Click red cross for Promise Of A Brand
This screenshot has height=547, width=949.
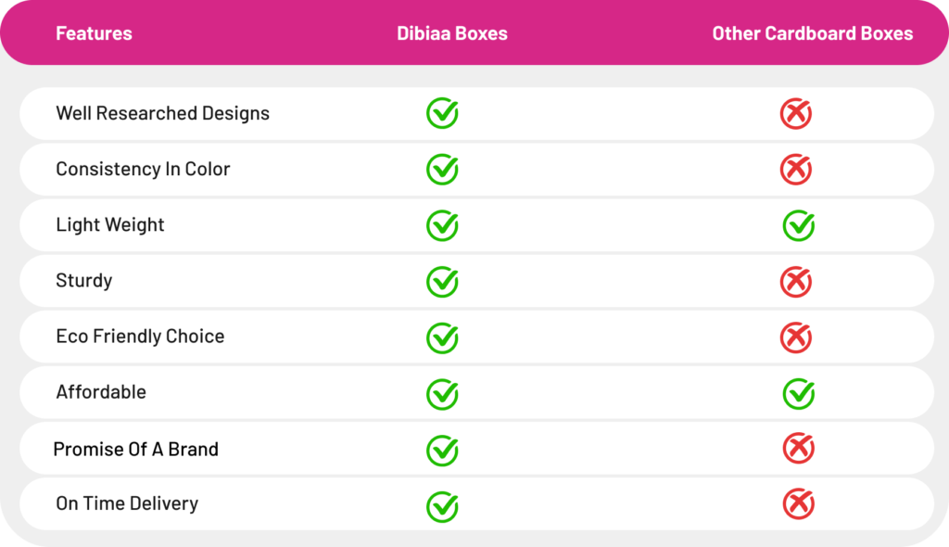coord(798,449)
